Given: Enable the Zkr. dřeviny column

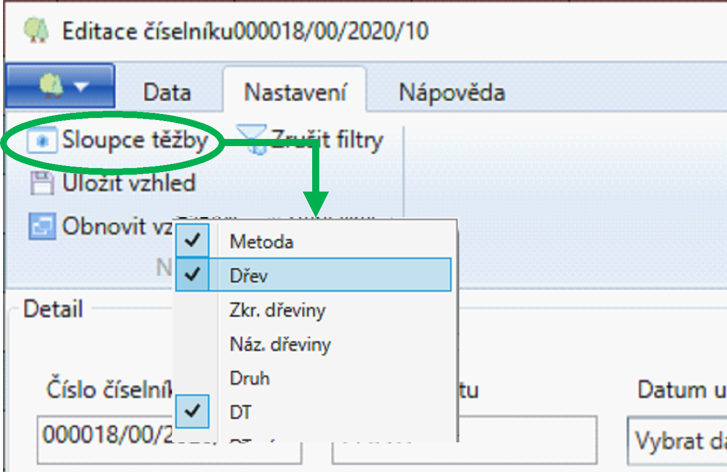Looking at the screenshot, I should (277, 310).
